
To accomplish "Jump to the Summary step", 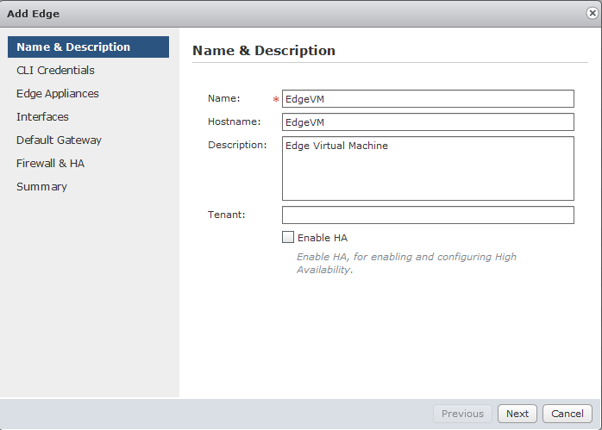I will [41, 187].
